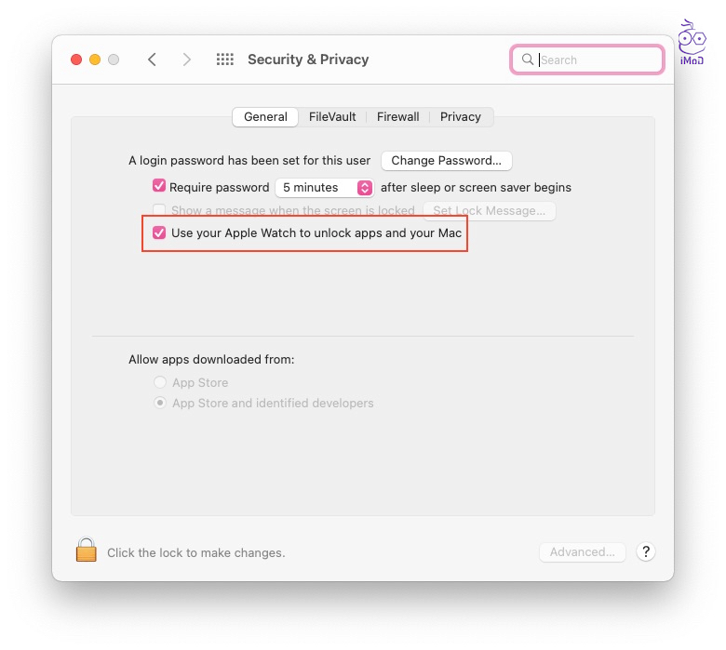Click the help question mark button
726x650 pixels.
645,551
